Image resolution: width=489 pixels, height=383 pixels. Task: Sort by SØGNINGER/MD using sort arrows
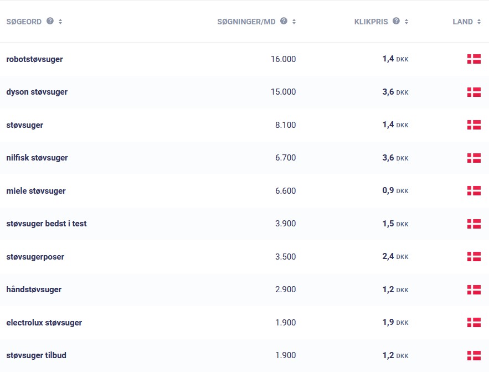(x=294, y=22)
